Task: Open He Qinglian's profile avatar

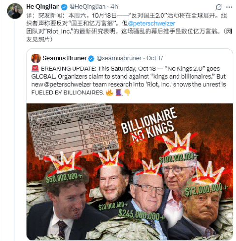Action: [15, 11]
